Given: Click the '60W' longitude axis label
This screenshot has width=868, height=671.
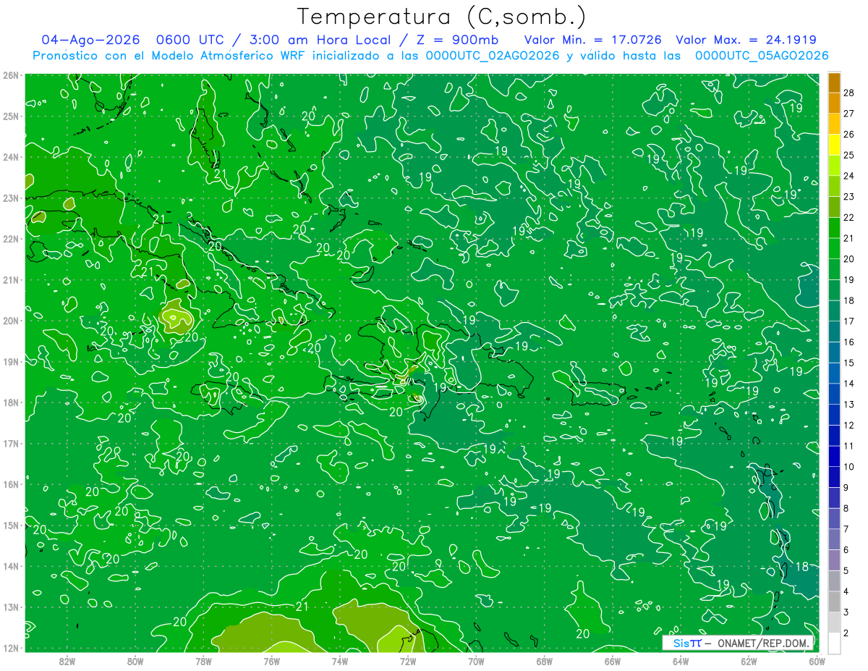Looking at the screenshot, I should click(x=817, y=660).
